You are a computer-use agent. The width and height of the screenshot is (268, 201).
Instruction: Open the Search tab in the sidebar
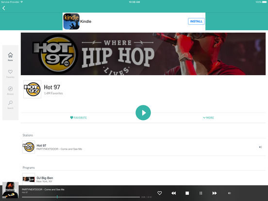[x=10, y=104]
